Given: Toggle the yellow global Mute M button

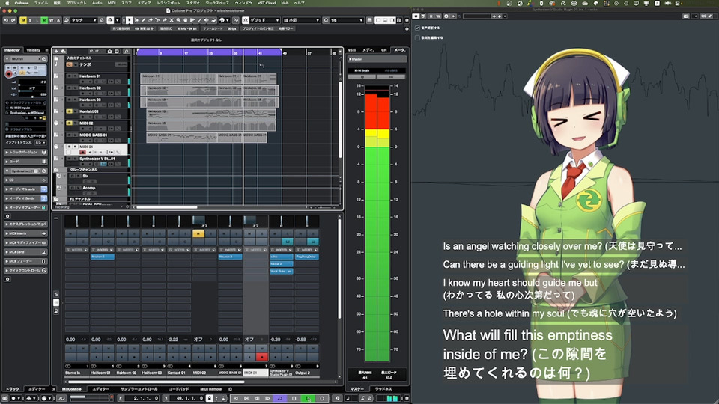Looking at the screenshot, I should 23,21.
